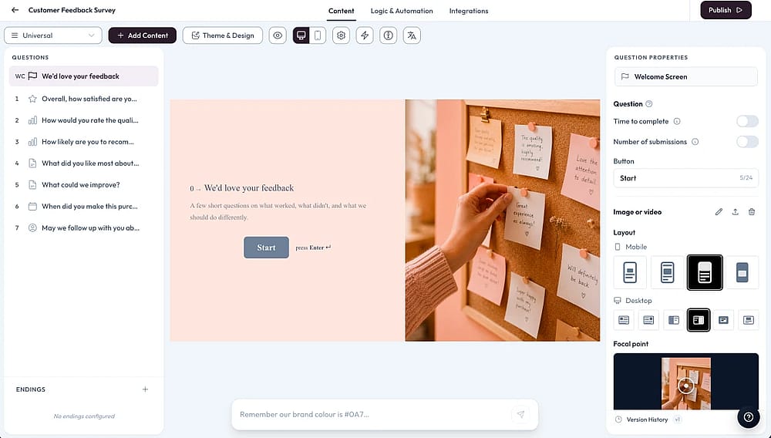Screen dimensions: 771x438
Task: Show info for Number of submissions
Action: pos(695,142)
